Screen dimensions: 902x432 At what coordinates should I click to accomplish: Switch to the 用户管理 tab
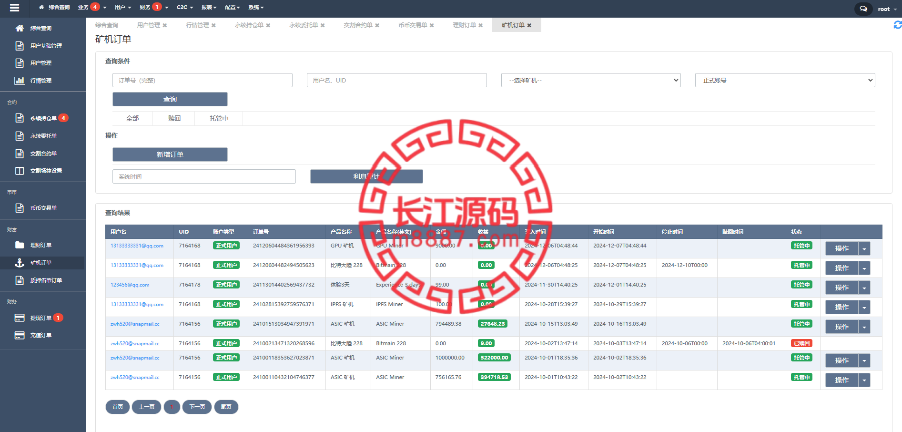pyautogui.click(x=149, y=25)
